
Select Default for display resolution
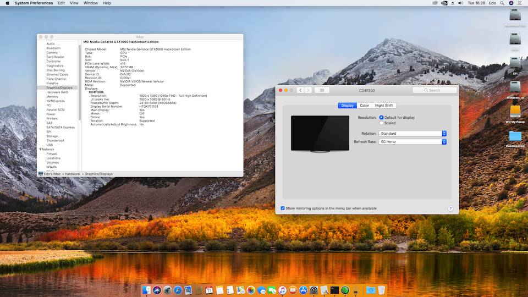[x=382, y=117]
